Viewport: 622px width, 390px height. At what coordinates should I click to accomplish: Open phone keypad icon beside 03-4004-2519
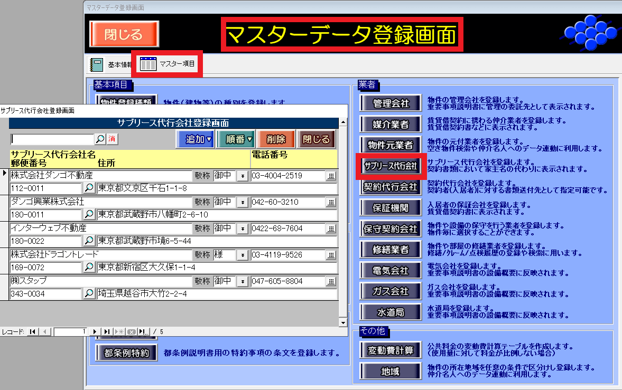[331, 176]
